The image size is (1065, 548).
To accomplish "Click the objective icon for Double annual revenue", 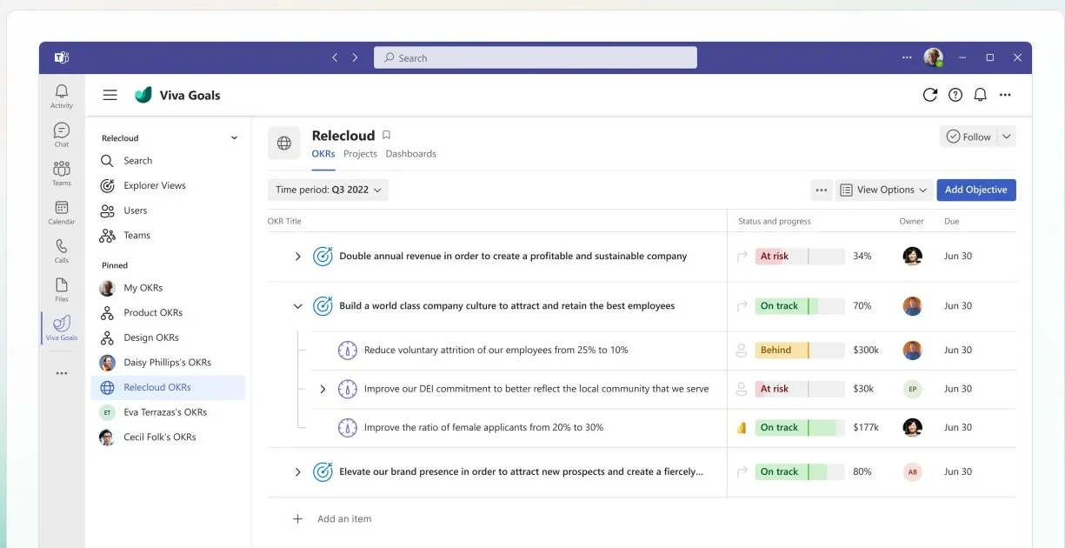I will coord(323,256).
